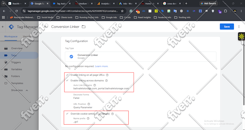Open Triggers in the sidebar
Image resolution: width=245 pixels, height=130 pixels.
16,62
